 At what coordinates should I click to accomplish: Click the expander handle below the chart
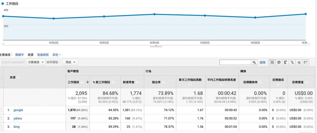coord(156,46)
